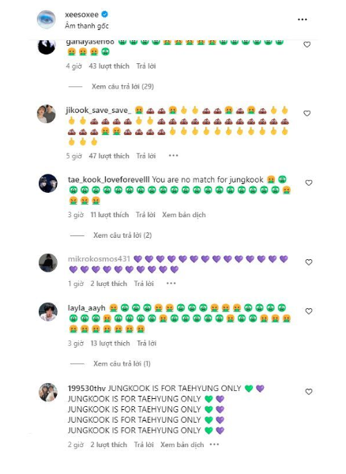Like the mikrokosmos431 comment

click(x=309, y=262)
